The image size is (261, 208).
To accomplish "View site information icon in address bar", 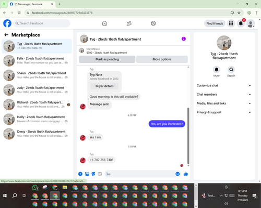I will click(28, 13).
